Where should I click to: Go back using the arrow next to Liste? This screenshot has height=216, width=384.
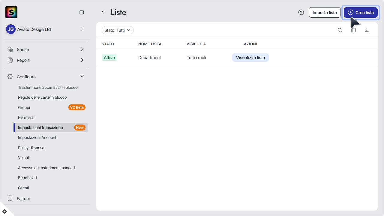point(103,12)
